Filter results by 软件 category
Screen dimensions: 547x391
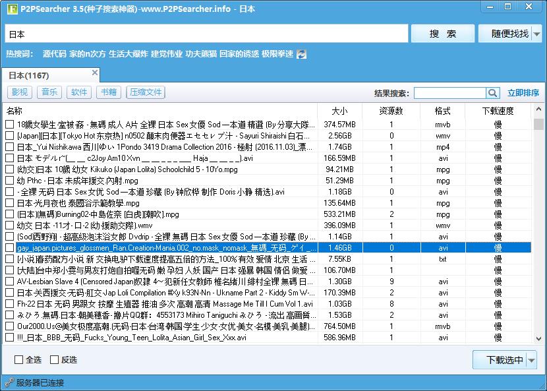pos(79,92)
